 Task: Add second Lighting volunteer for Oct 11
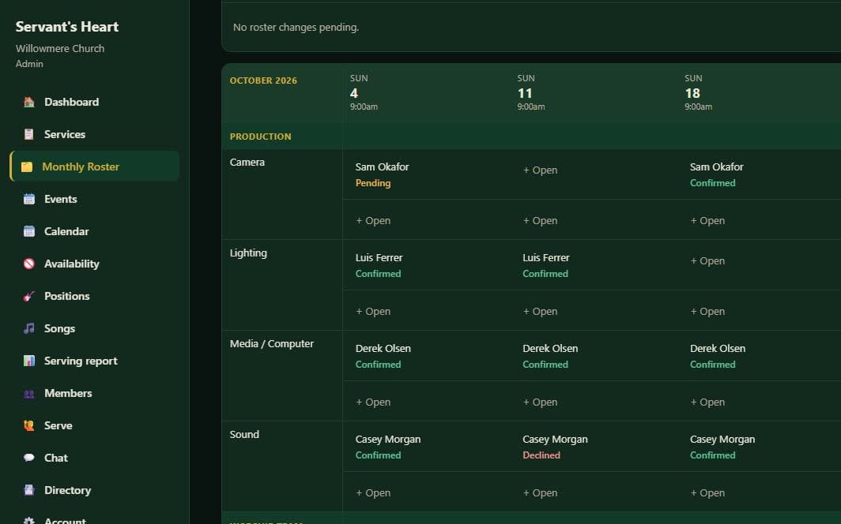[540, 312]
